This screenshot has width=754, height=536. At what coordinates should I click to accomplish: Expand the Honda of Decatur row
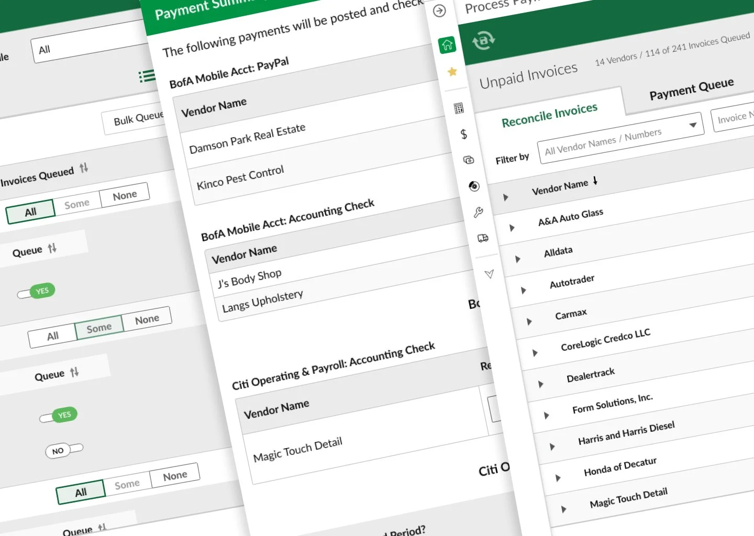558,478
